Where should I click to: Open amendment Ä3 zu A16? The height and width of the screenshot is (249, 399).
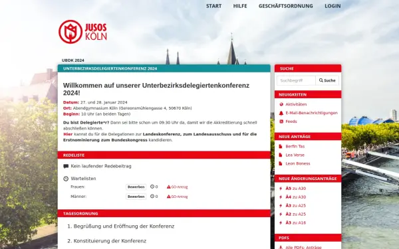pos(296,223)
